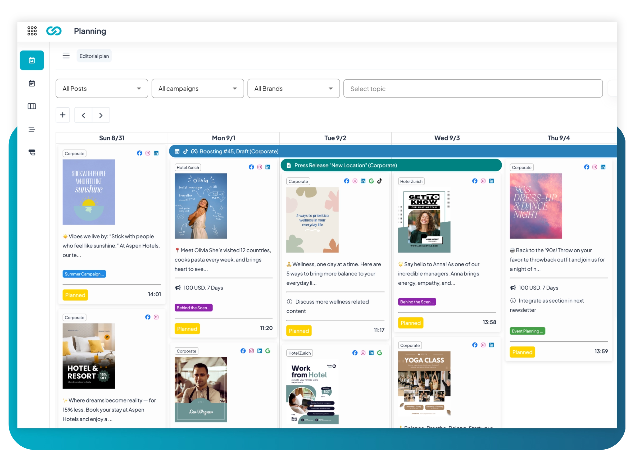Open the sunshine quote post thumbnail
Screen dimensions: 635x476
click(89, 192)
